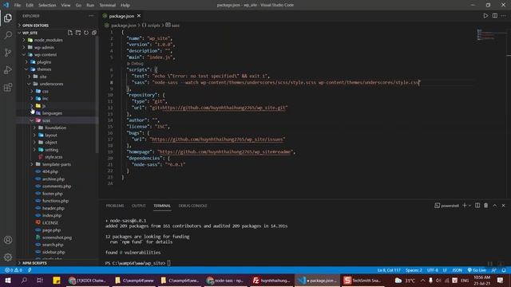Split the terminal panel
Image resolution: width=511 pixels, height=287 pixels.
(477, 206)
